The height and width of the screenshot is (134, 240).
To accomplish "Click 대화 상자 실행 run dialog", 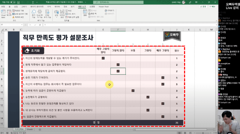I will coord(72,17).
